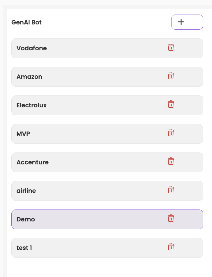
Task: Select the test 1 bot
Action: click(x=87, y=248)
